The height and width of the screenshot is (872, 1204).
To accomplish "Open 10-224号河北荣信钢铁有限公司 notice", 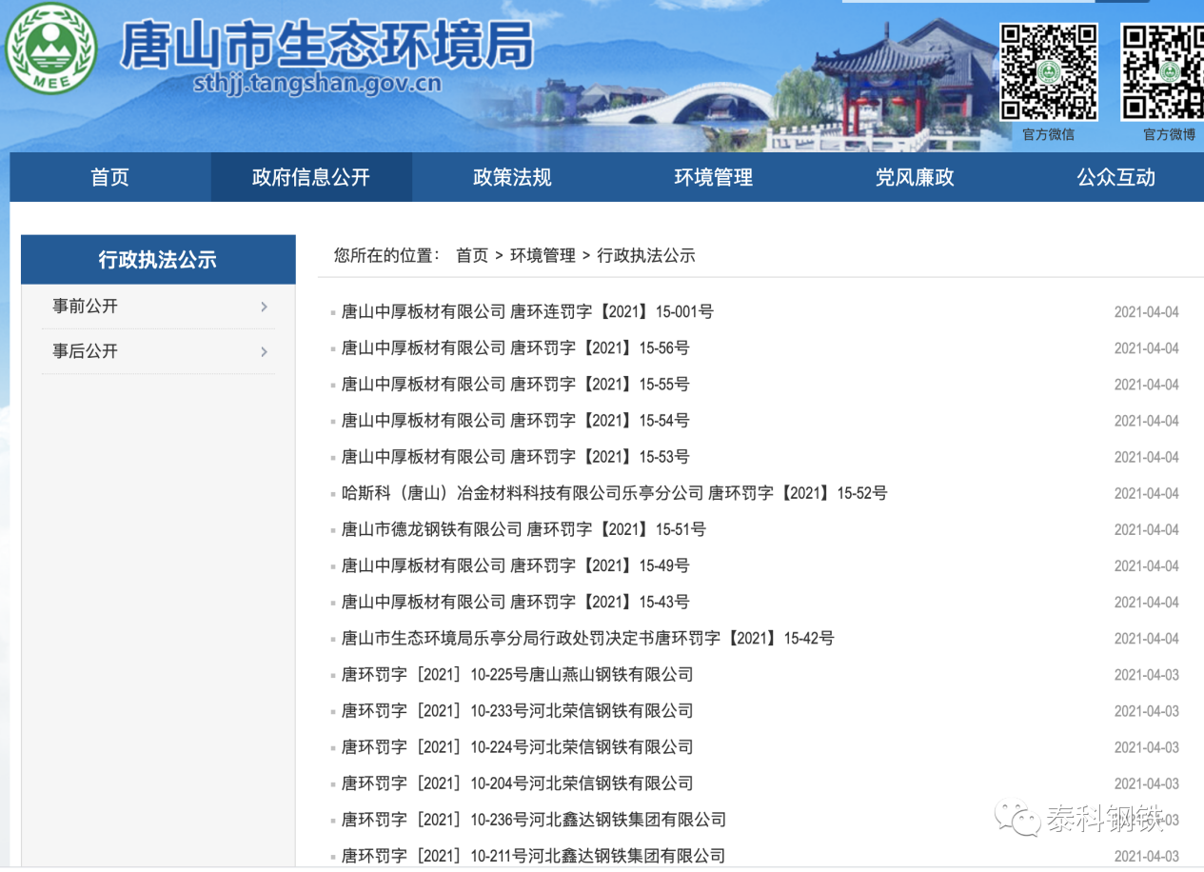I will pos(517,746).
